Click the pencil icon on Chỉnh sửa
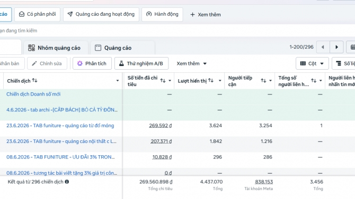355x199 pixels. point(34,64)
